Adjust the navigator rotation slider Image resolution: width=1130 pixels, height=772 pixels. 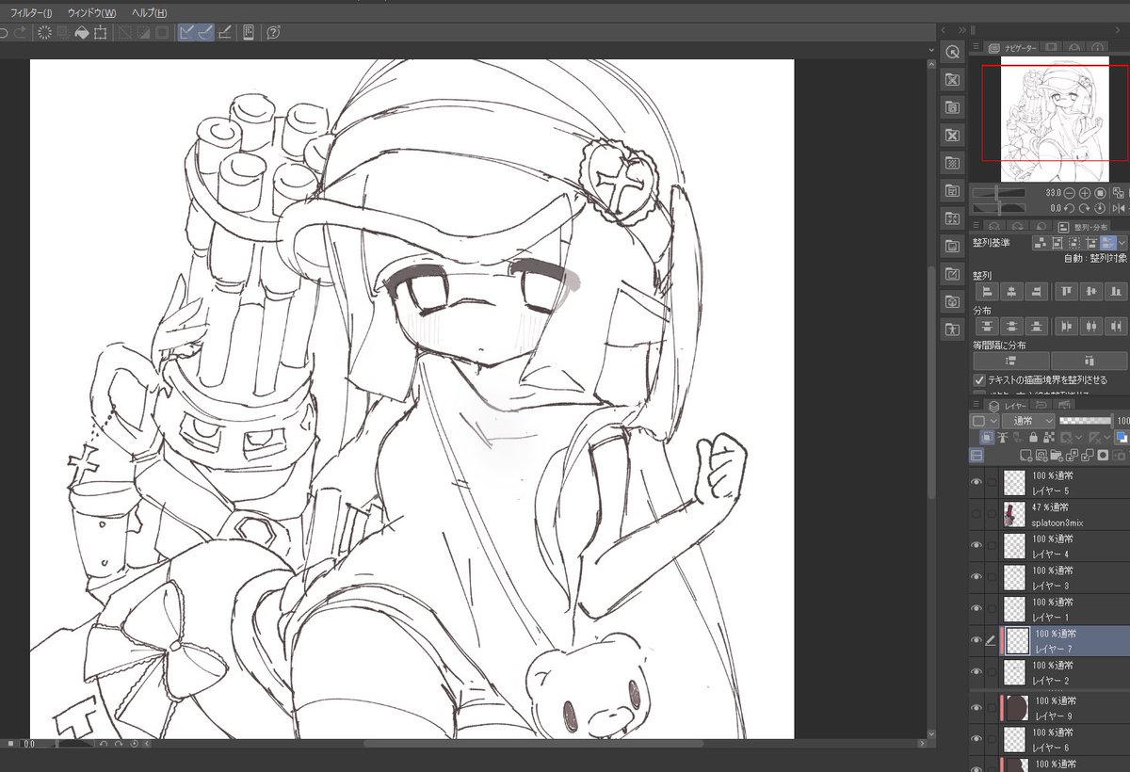point(999,208)
